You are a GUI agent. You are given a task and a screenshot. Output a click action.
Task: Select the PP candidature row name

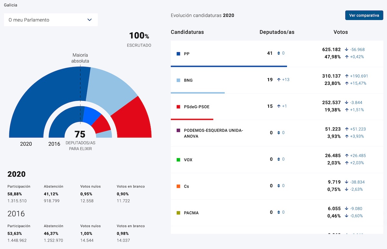[x=187, y=54]
